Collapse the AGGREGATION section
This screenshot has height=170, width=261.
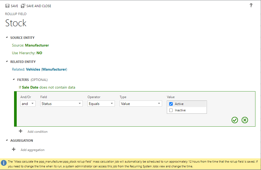(6, 140)
